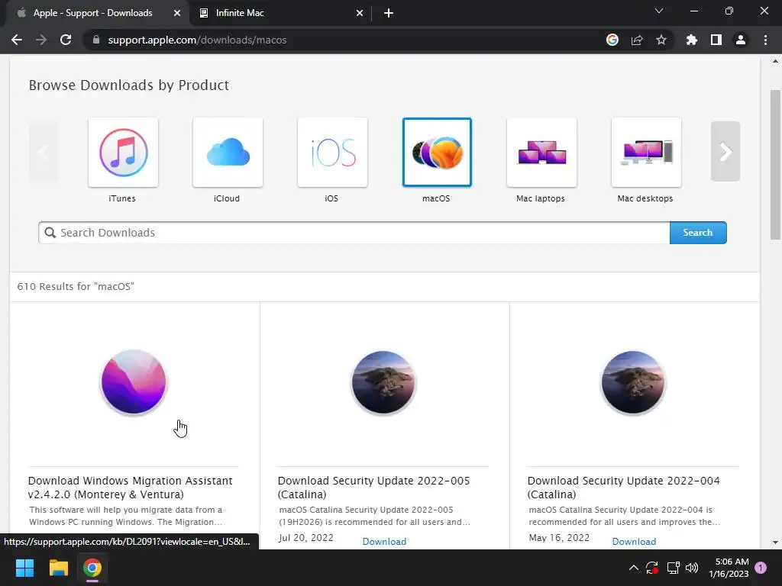Click the Search Downloads field
This screenshot has width=782, height=586.
[x=354, y=233]
